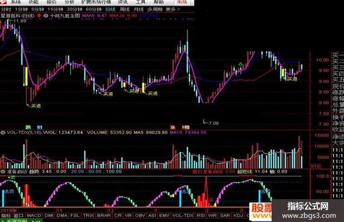Select the RSI indicator tab
344x222 pixels.
click(x=201, y=216)
